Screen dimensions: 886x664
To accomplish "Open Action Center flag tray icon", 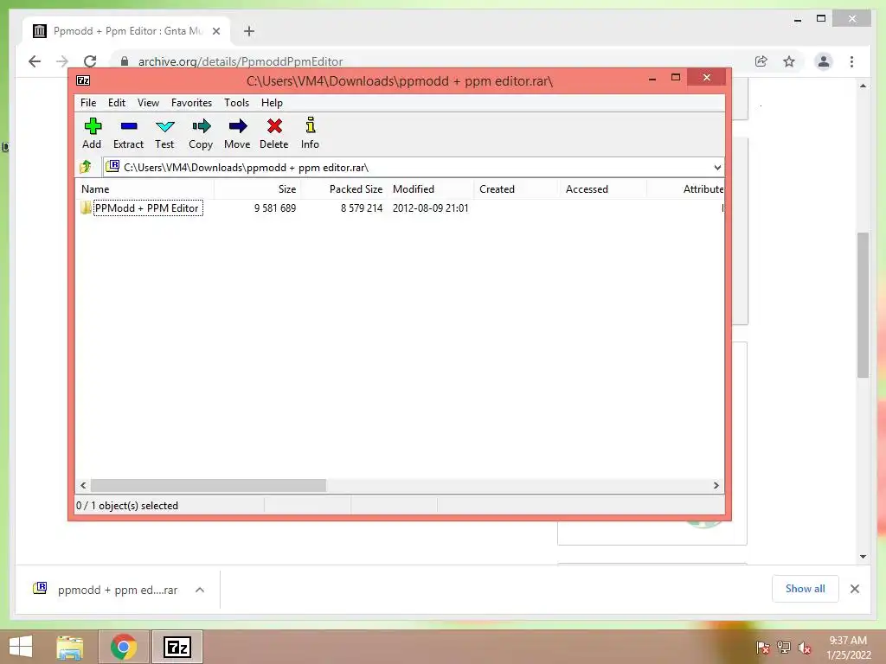I will [762, 648].
